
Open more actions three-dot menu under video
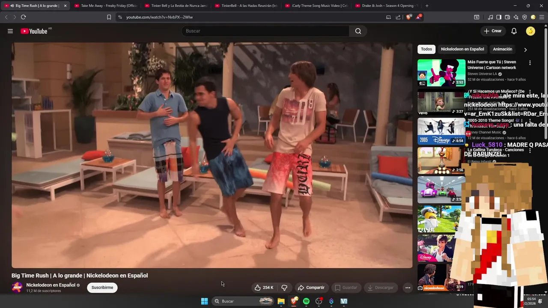tap(408, 287)
